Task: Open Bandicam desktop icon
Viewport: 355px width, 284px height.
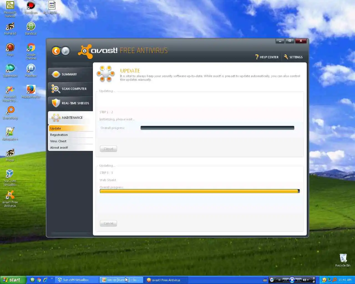Action: tap(31, 8)
